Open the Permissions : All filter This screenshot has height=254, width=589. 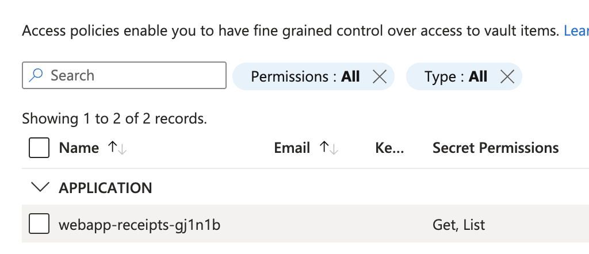tap(305, 76)
